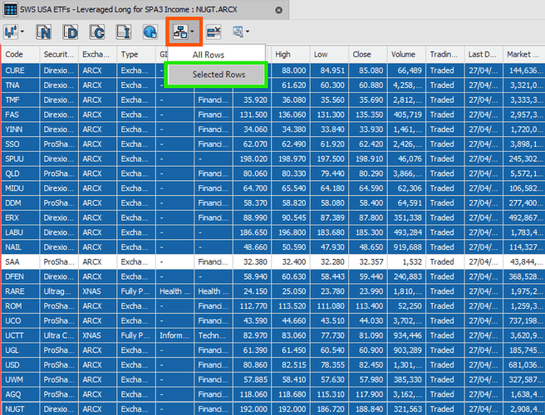Select the CURE code cell

(21, 71)
